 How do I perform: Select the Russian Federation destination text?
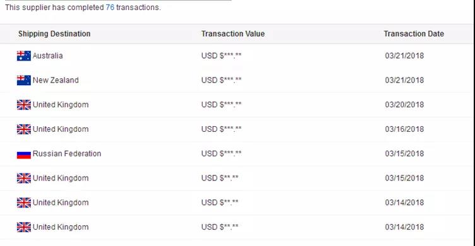pyautogui.click(x=67, y=154)
